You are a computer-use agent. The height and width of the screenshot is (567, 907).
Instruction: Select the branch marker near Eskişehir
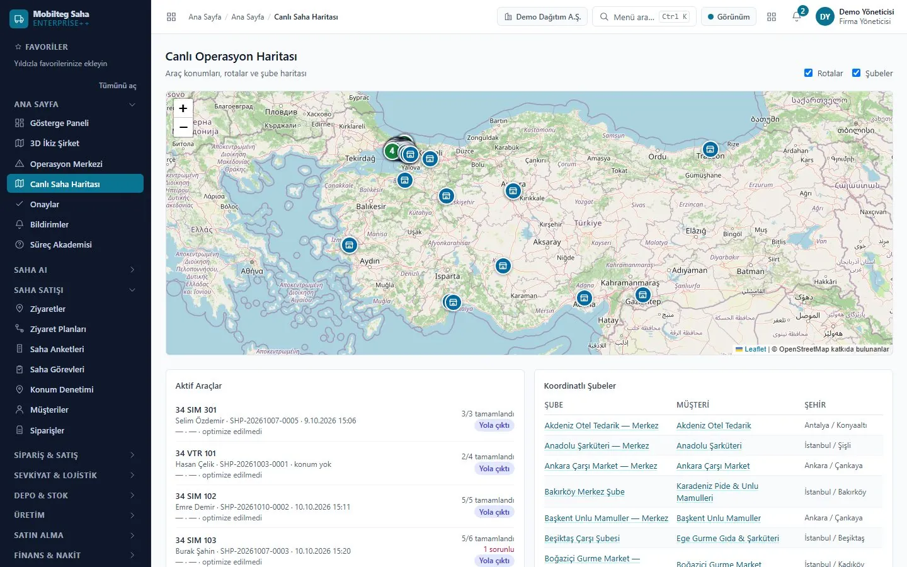[446, 196]
